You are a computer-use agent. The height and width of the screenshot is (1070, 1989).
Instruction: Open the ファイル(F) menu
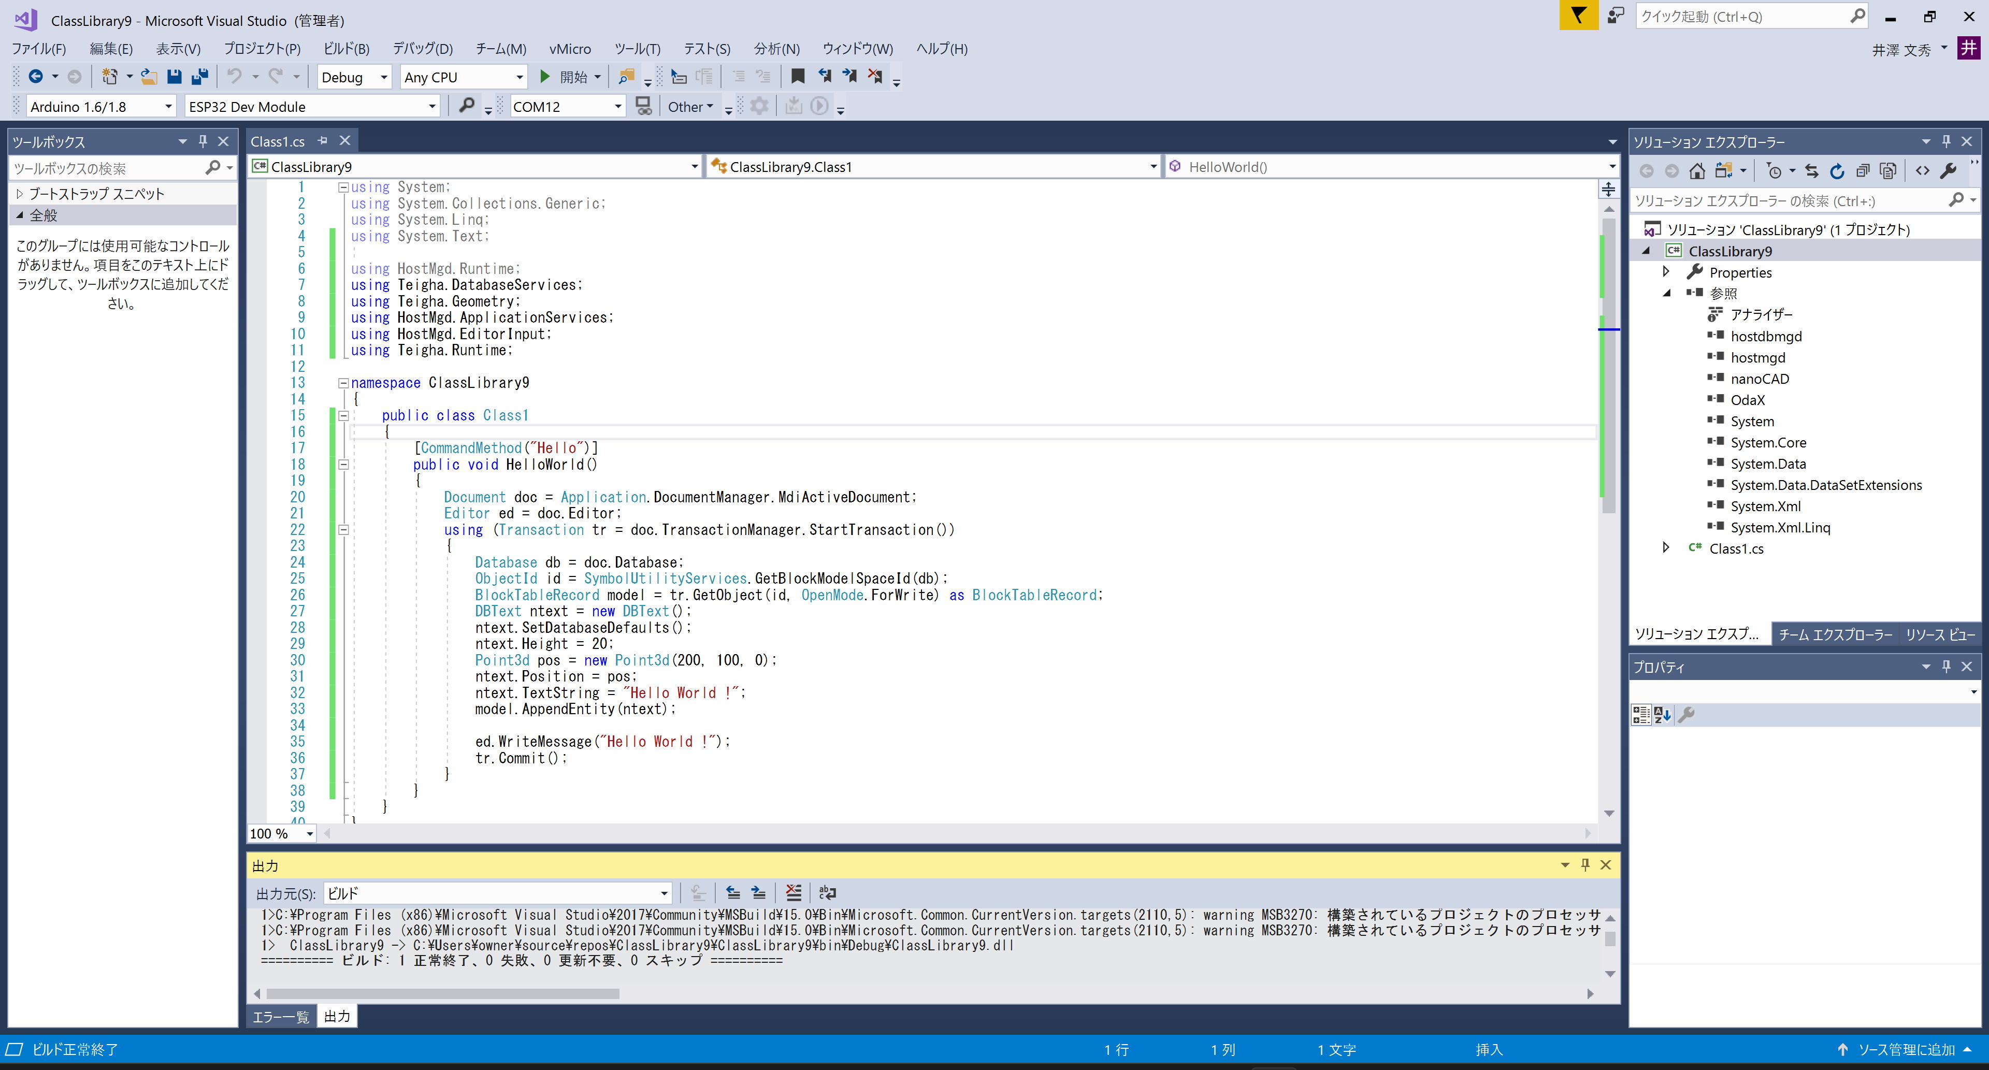pyautogui.click(x=39, y=49)
